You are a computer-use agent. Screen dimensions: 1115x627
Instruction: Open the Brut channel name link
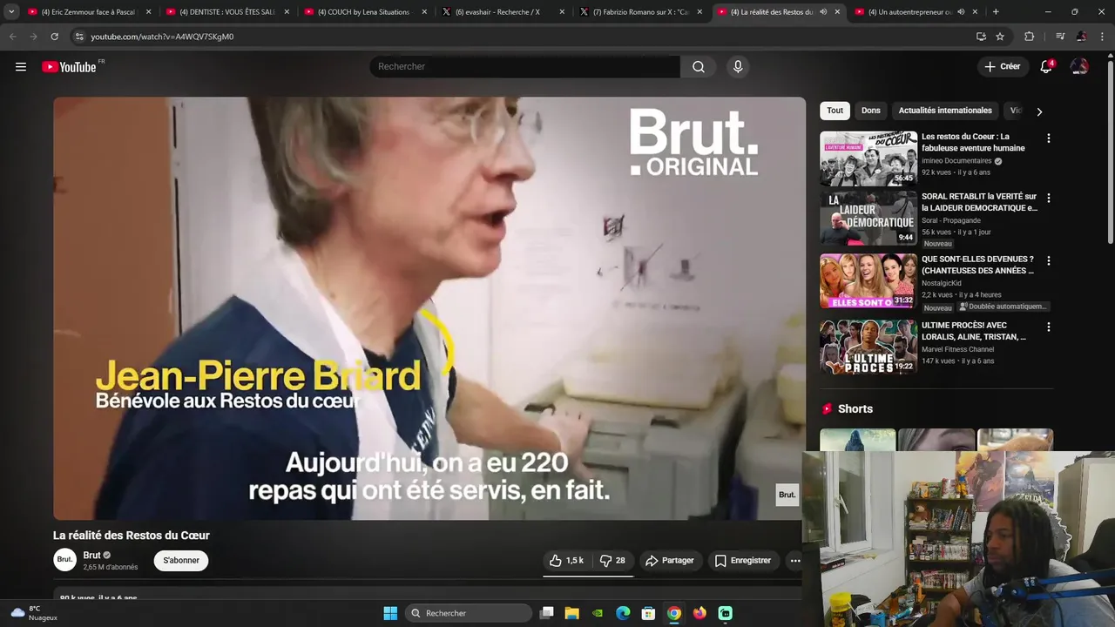point(91,556)
